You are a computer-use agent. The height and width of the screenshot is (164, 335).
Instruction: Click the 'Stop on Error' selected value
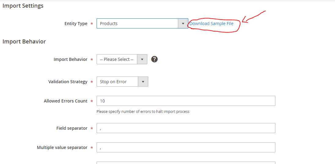coord(113,82)
